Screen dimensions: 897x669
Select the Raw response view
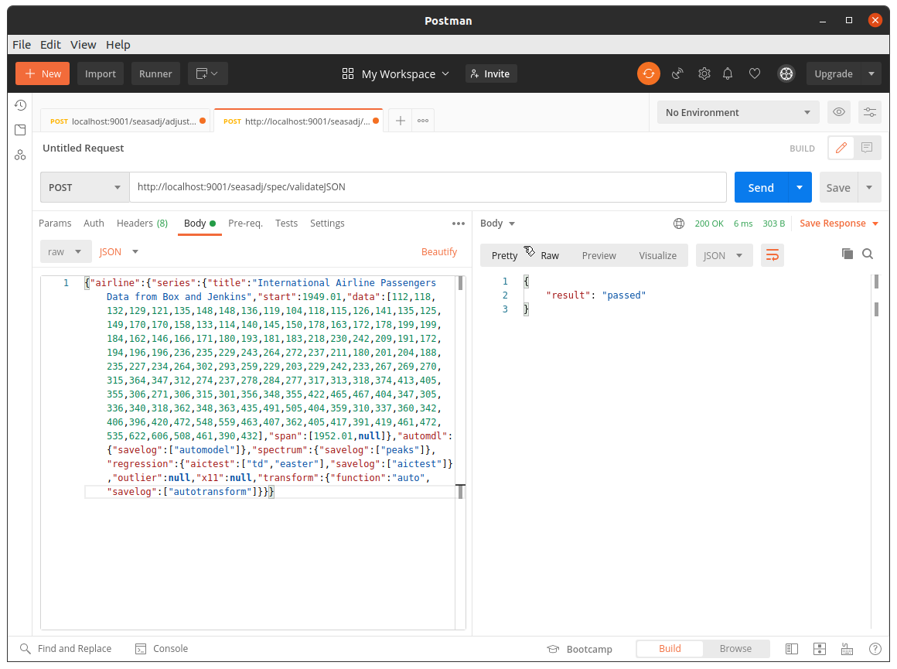tap(550, 255)
